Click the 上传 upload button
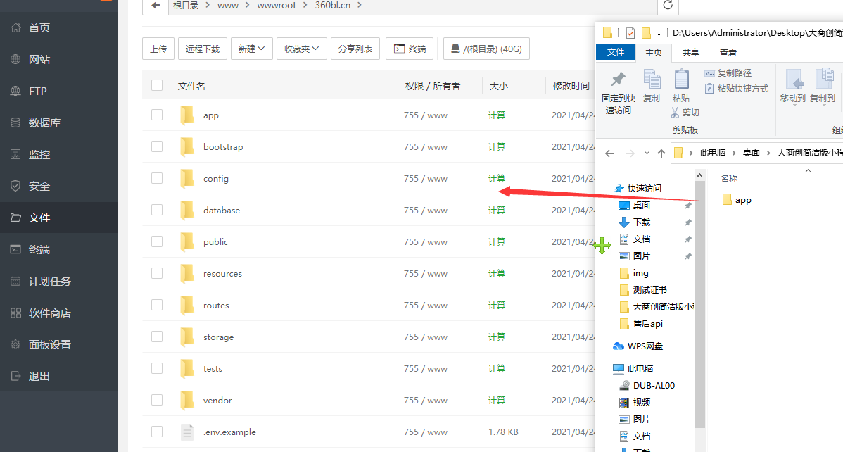The width and height of the screenshot is (843, 452). click(x=158, y=49)
